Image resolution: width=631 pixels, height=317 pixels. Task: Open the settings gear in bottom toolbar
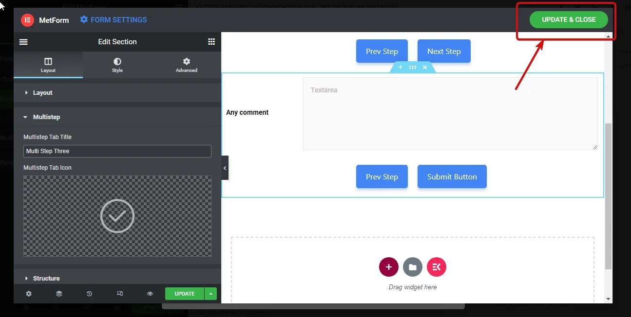point(29,294)
